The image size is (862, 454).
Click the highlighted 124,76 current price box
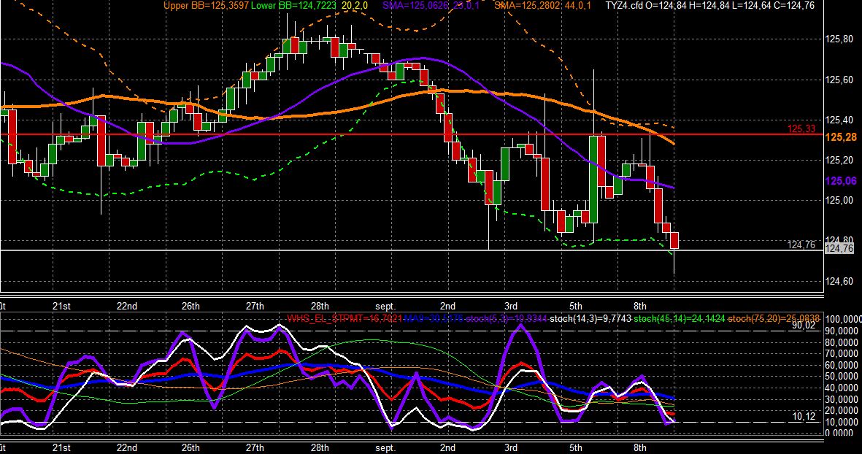pos(839,248)
